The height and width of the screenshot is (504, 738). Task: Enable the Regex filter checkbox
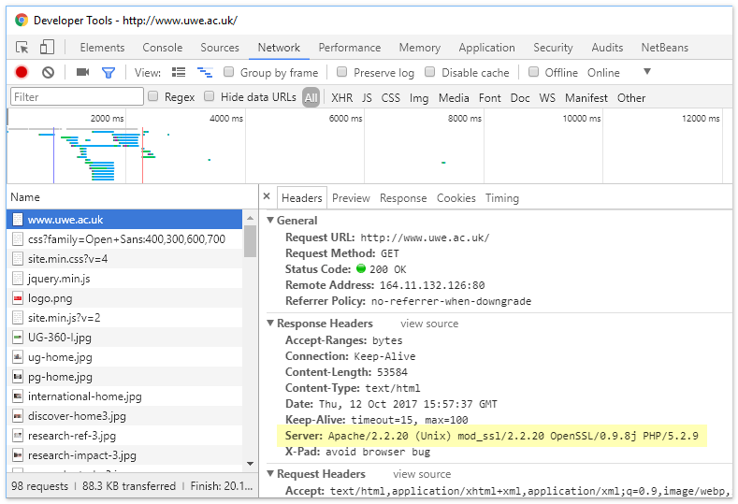pyautogui.click(x=153, y=96)
